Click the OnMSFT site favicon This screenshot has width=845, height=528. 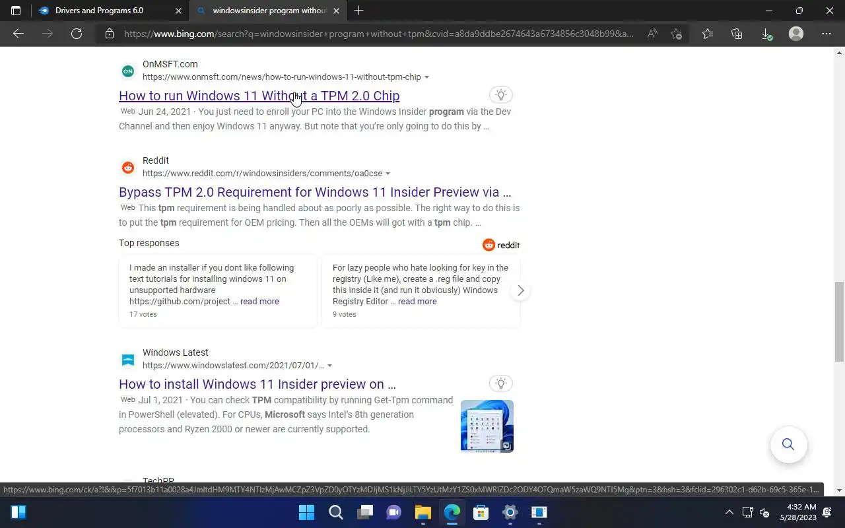point(128,71)
